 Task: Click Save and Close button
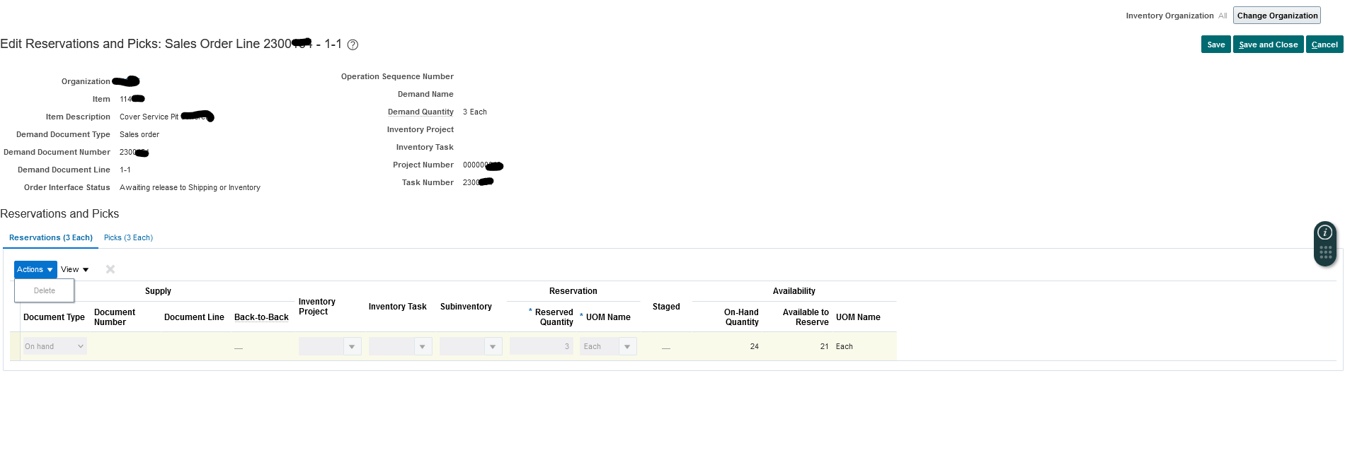point(1268,45)
